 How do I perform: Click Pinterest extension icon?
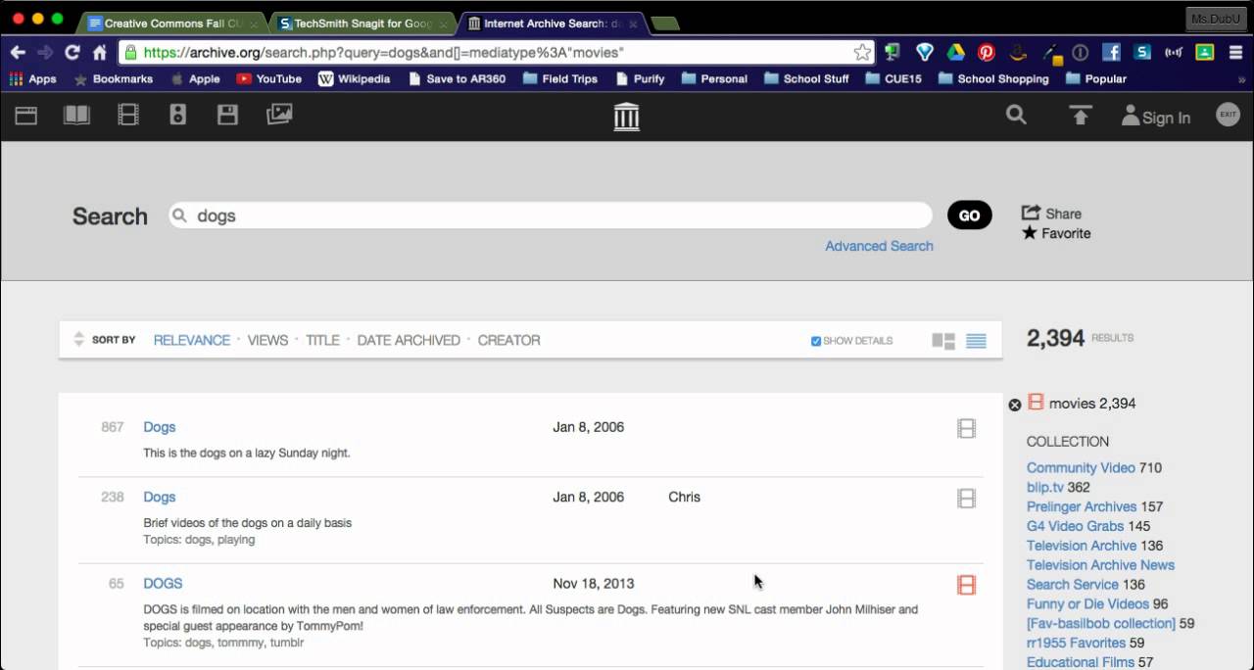987,52
